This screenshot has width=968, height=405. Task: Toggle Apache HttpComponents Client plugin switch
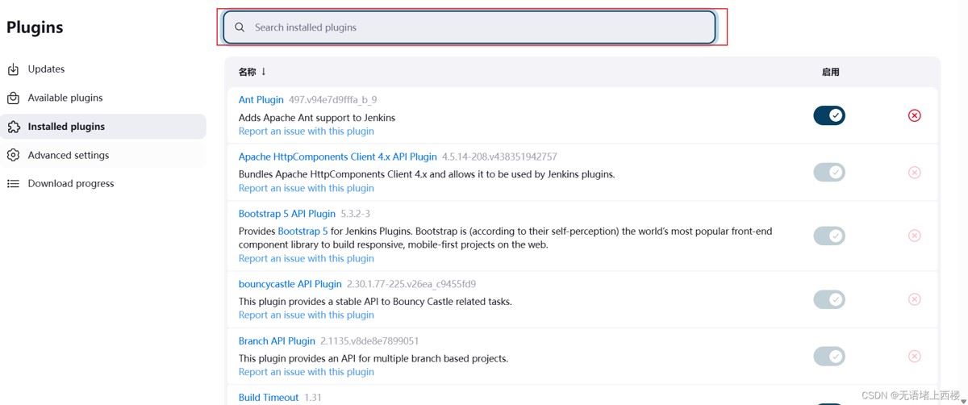(x=828, y=172)
